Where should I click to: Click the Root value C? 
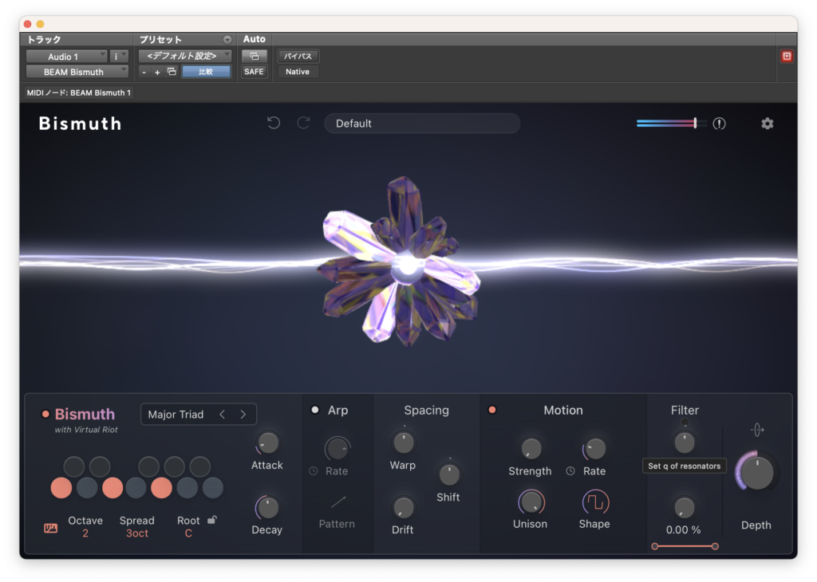coord(188,533)
